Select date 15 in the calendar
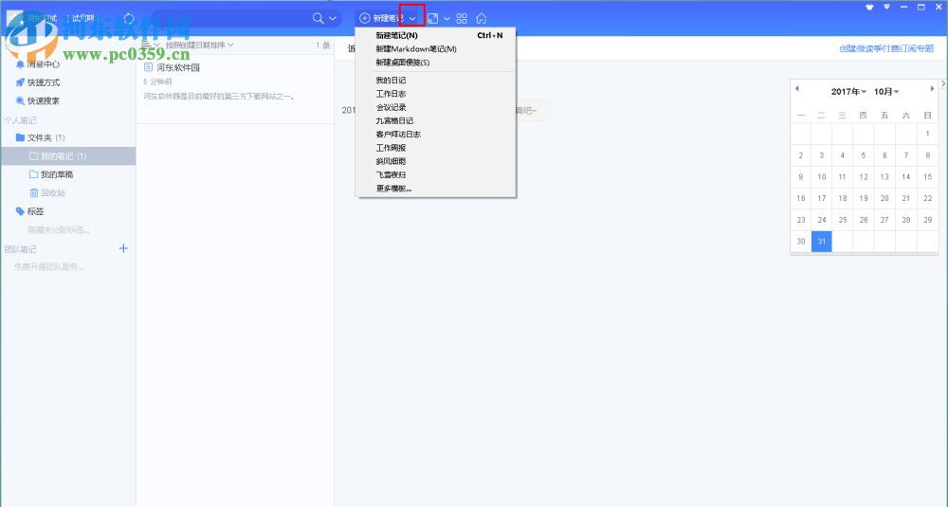The width and height of the screenshot is (948, 507). click(x=927, y=177)
